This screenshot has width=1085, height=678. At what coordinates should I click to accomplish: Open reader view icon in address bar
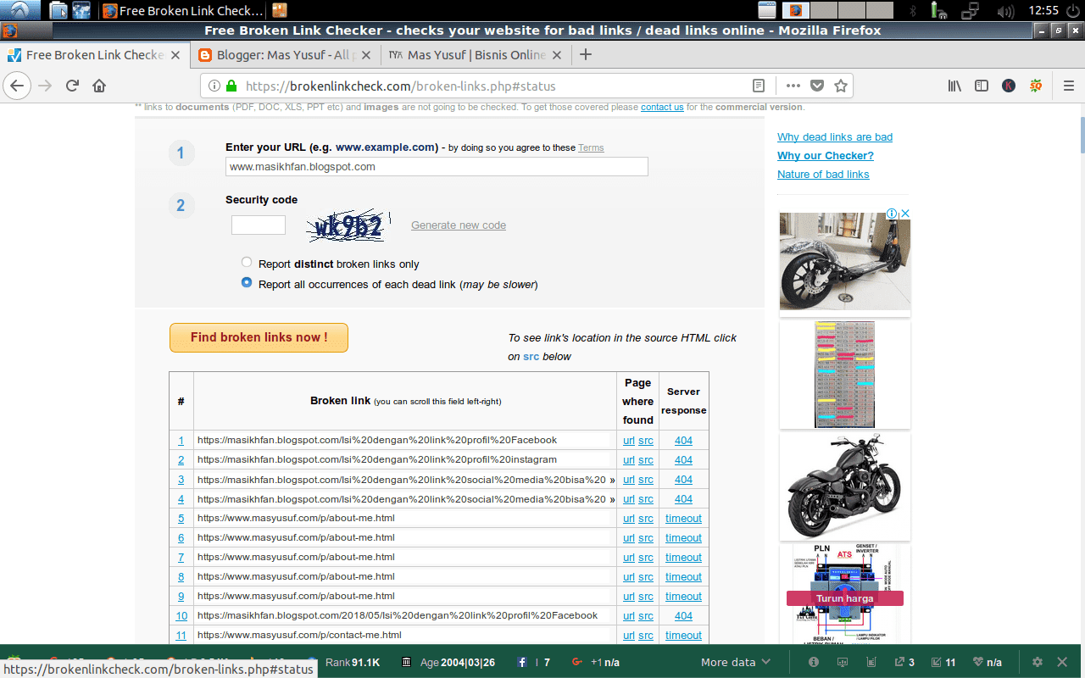click(759, 86)
